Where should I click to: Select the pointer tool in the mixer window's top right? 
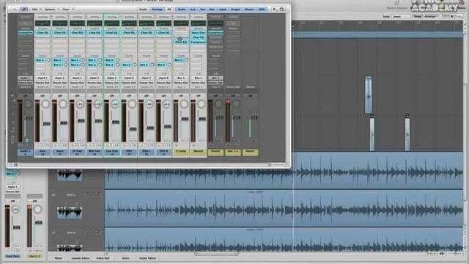pyautogui.click(x=275, y=10)
